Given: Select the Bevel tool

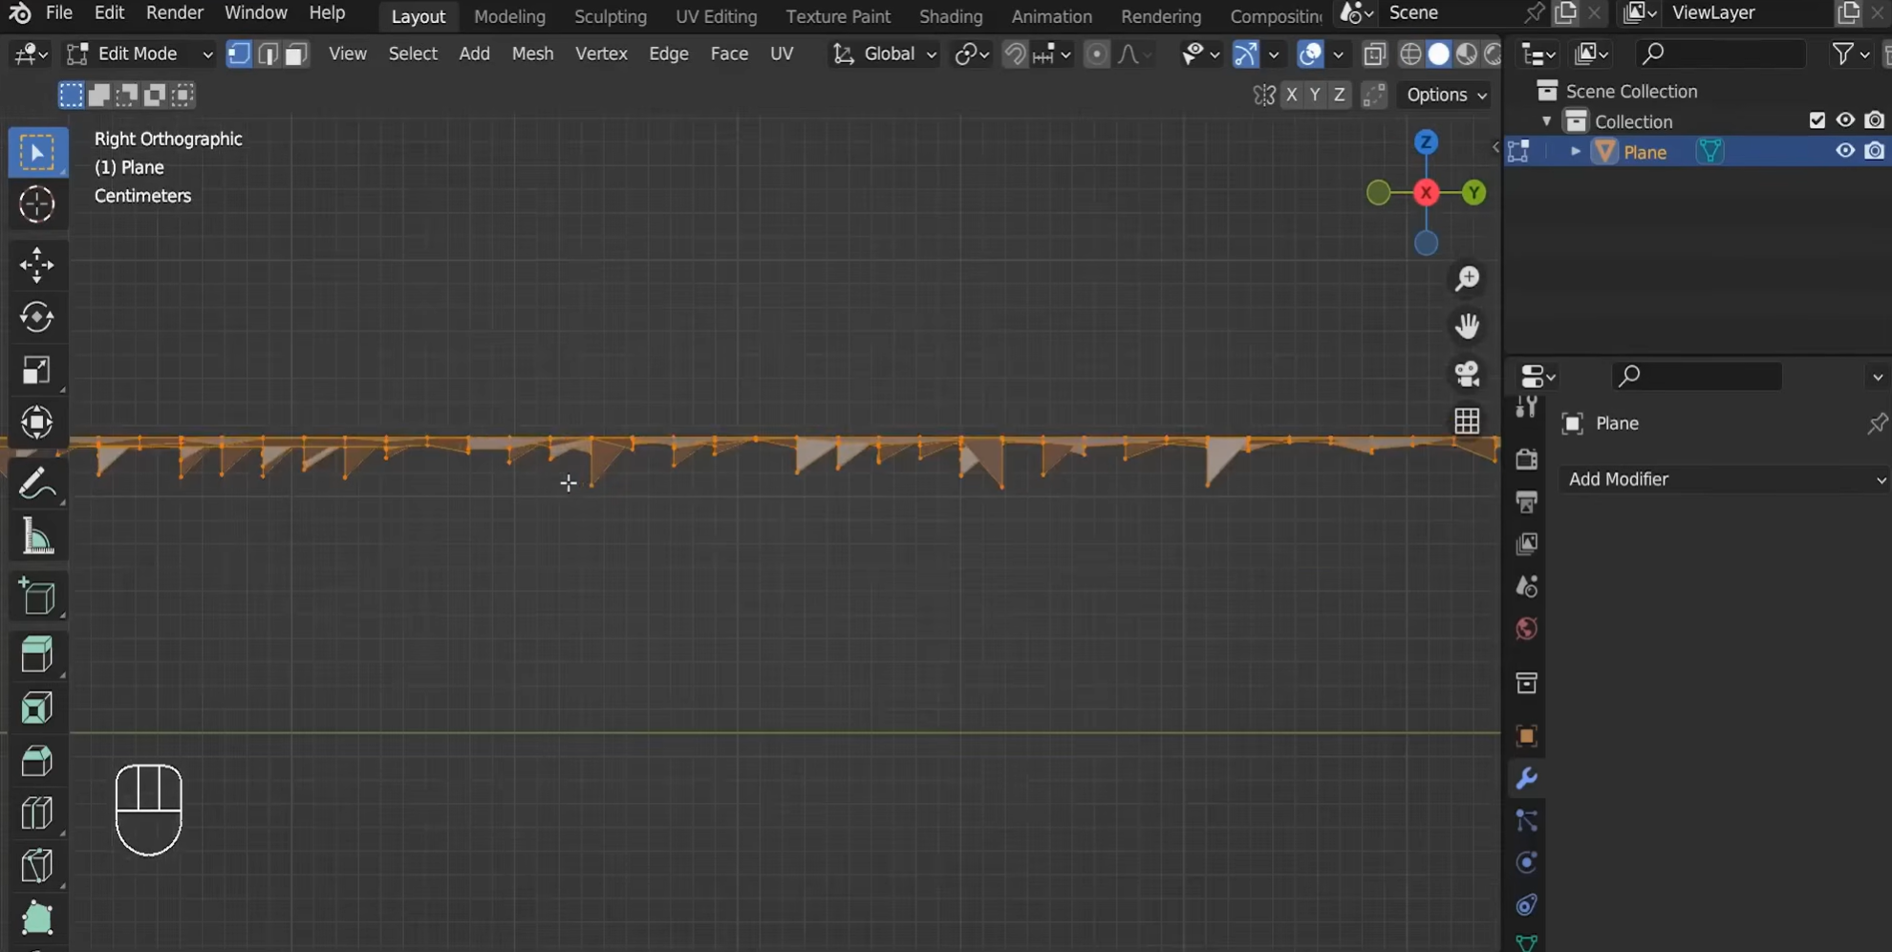Looking at the screenshot, I should tap(37, 761).
